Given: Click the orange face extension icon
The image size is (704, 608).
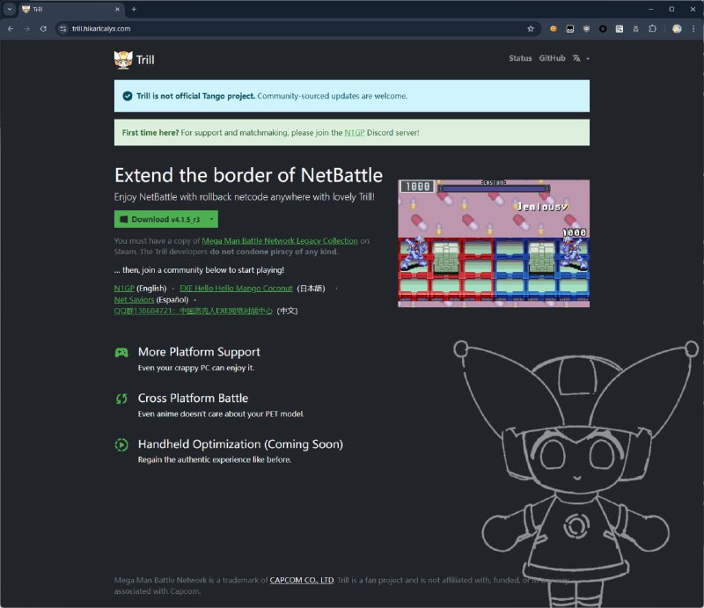Looking at the screenshot, I should tap(554, 29).
